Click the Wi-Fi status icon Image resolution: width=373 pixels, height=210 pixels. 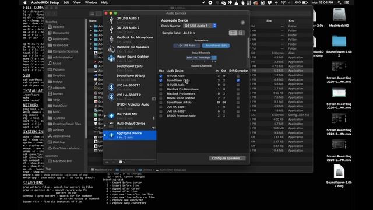[283, 2]
